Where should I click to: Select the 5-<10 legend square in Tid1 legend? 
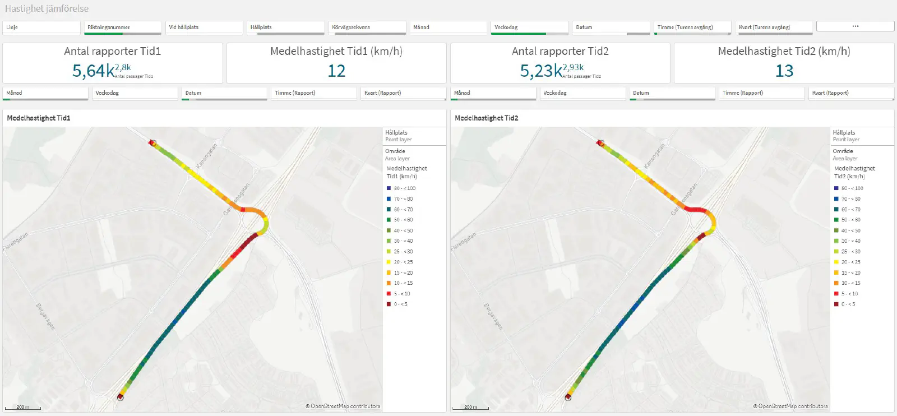coord(389,294)
